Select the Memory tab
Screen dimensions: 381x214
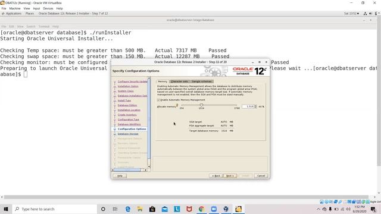[x=163, y=81]
